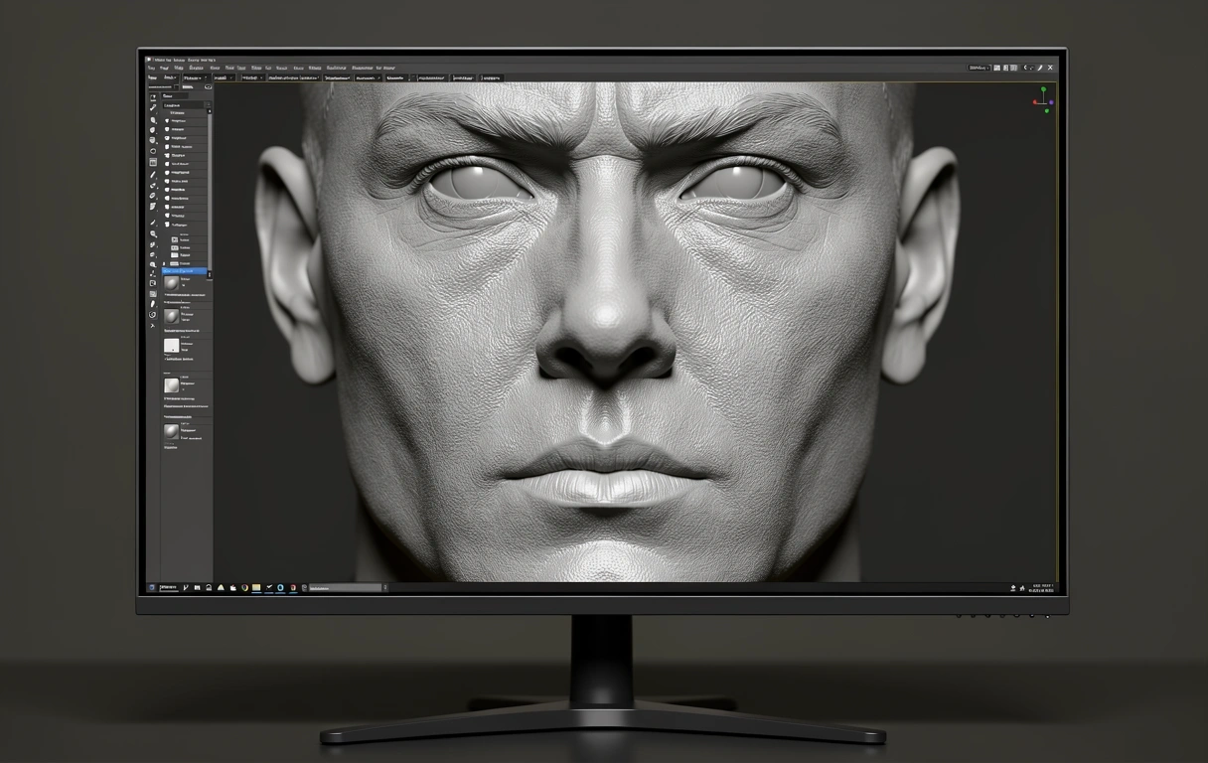Expand the dropdown header atop the left panel list
The width and height of the screenshot is (1208, 763).
[x=186, y=104]
